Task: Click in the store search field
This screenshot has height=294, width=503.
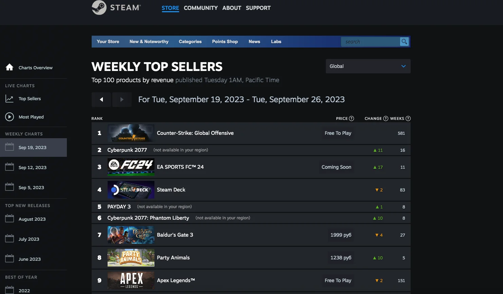Action: [371, 42]
